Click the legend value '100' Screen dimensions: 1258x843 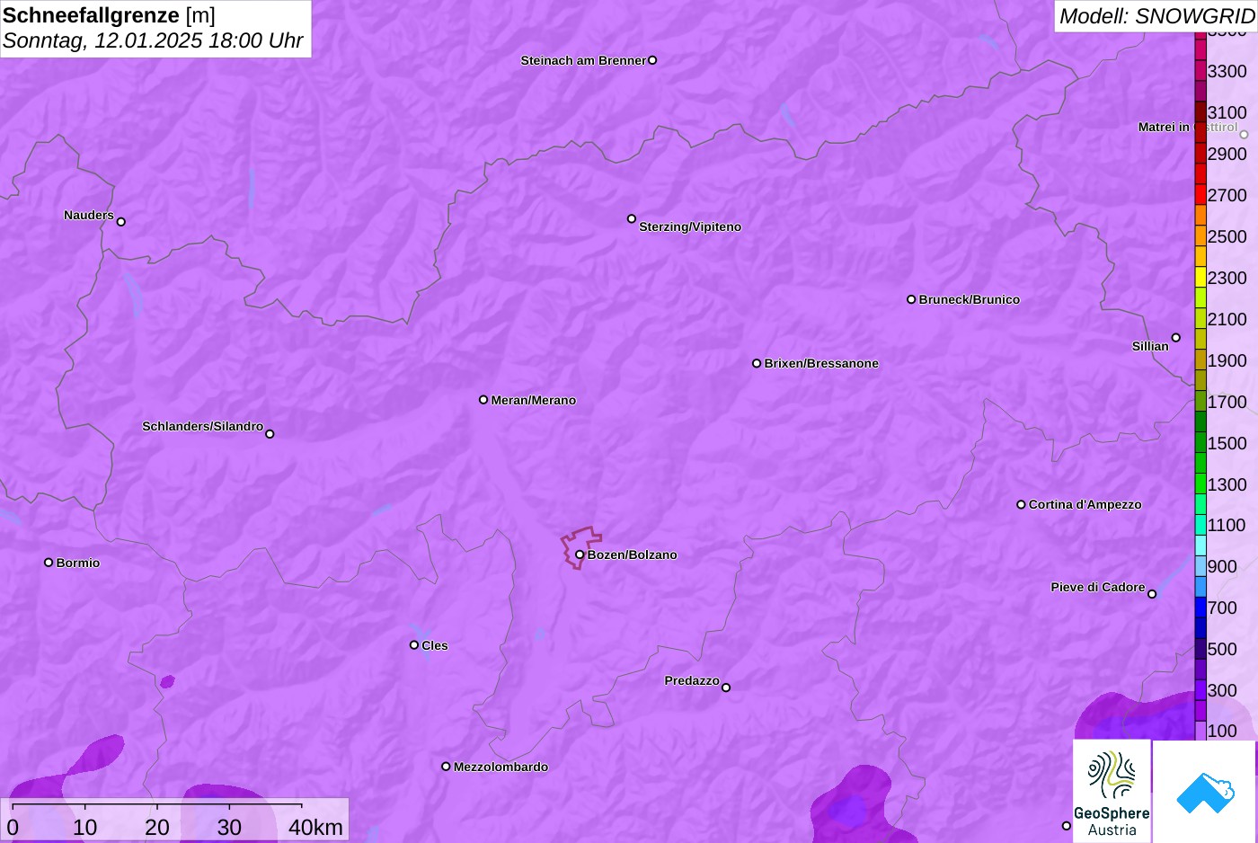click(x=1222, y=731)
